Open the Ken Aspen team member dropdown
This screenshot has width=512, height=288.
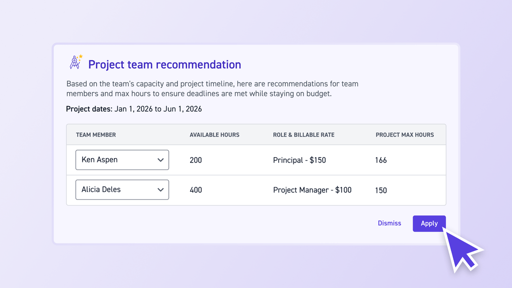tap(122, 160)
